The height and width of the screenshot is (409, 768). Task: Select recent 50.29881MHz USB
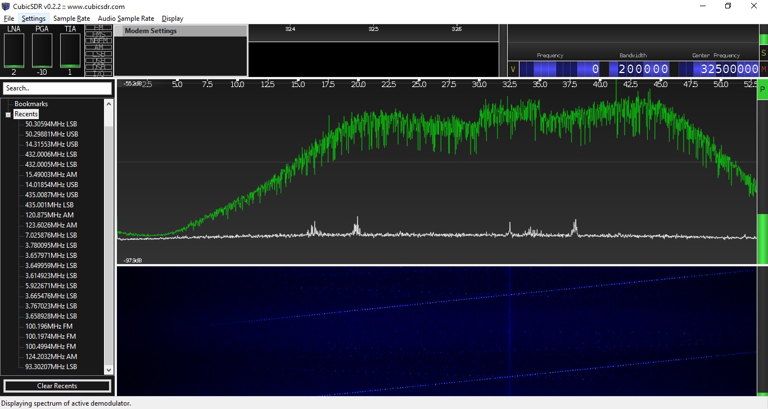52,134
